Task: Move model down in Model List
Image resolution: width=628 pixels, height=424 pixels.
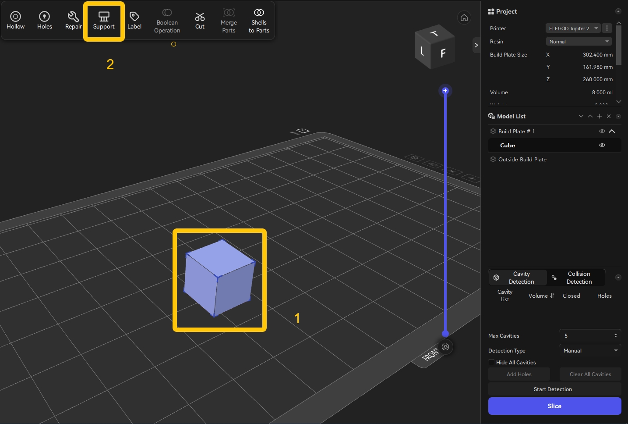Action: click(x=581, y=116)
